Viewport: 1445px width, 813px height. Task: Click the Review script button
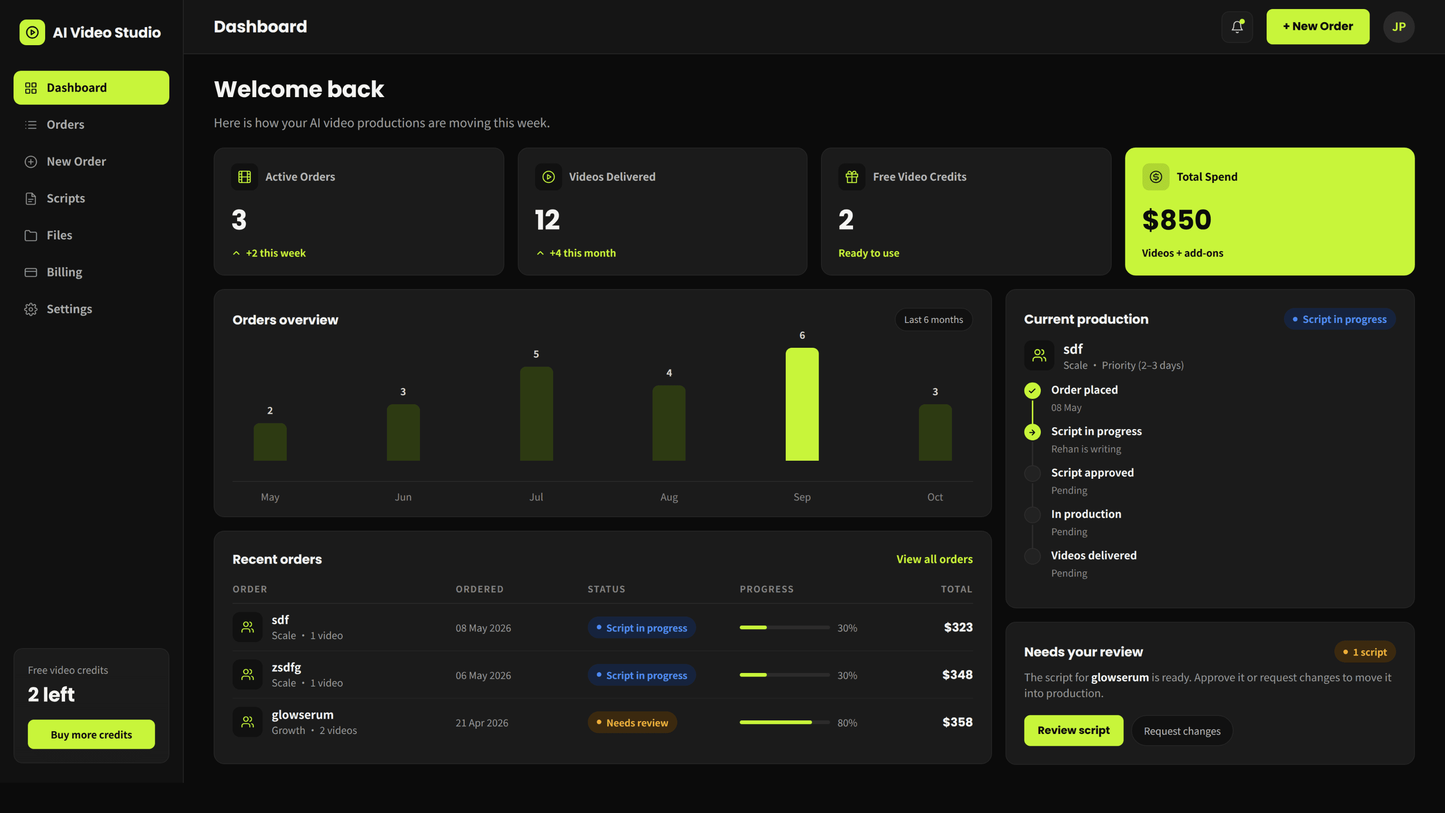click(x=1074, y=730)
